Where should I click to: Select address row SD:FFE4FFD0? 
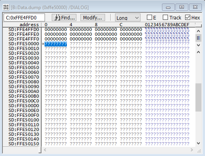[24, 29]
